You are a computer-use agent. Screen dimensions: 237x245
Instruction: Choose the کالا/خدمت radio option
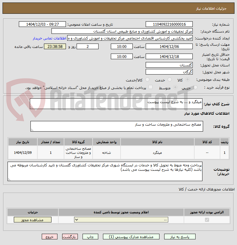[x=147, y=80]
